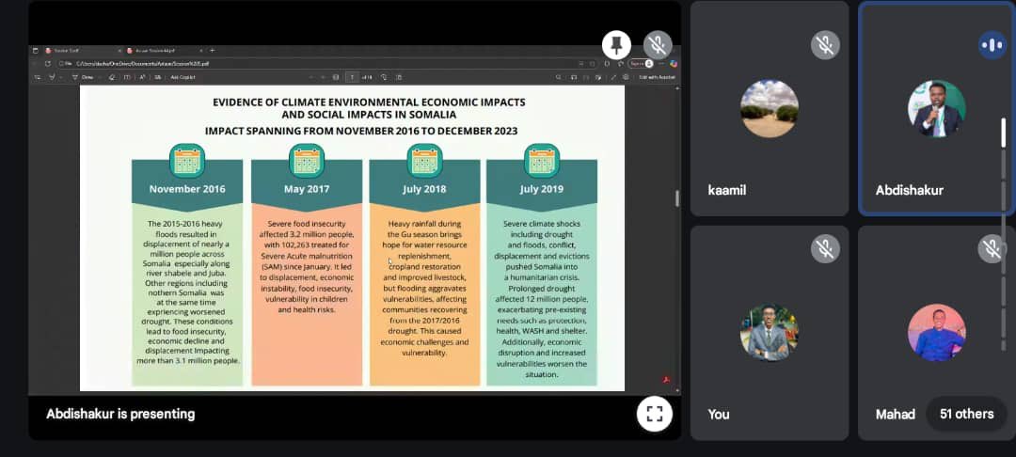Click the muted mic icon on You tile
The image size is (1016, 457).
[825, 248]
